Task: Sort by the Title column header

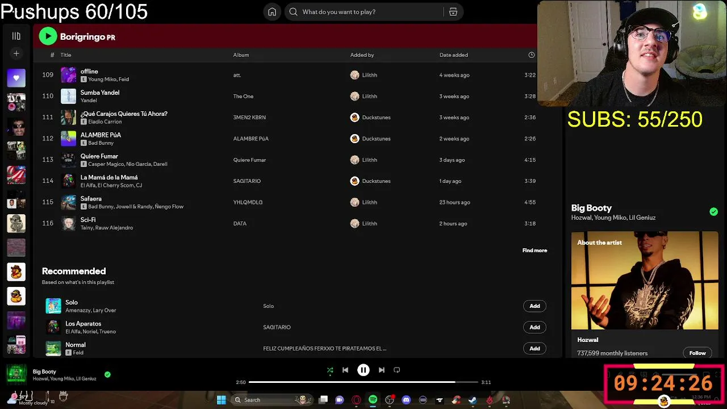Action: coord(66,55)
